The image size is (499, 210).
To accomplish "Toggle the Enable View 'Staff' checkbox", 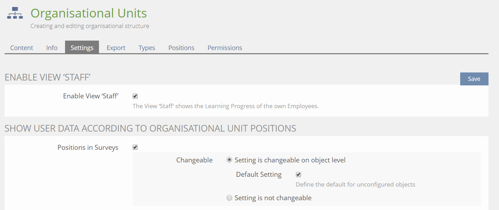I will coord(135,96).
